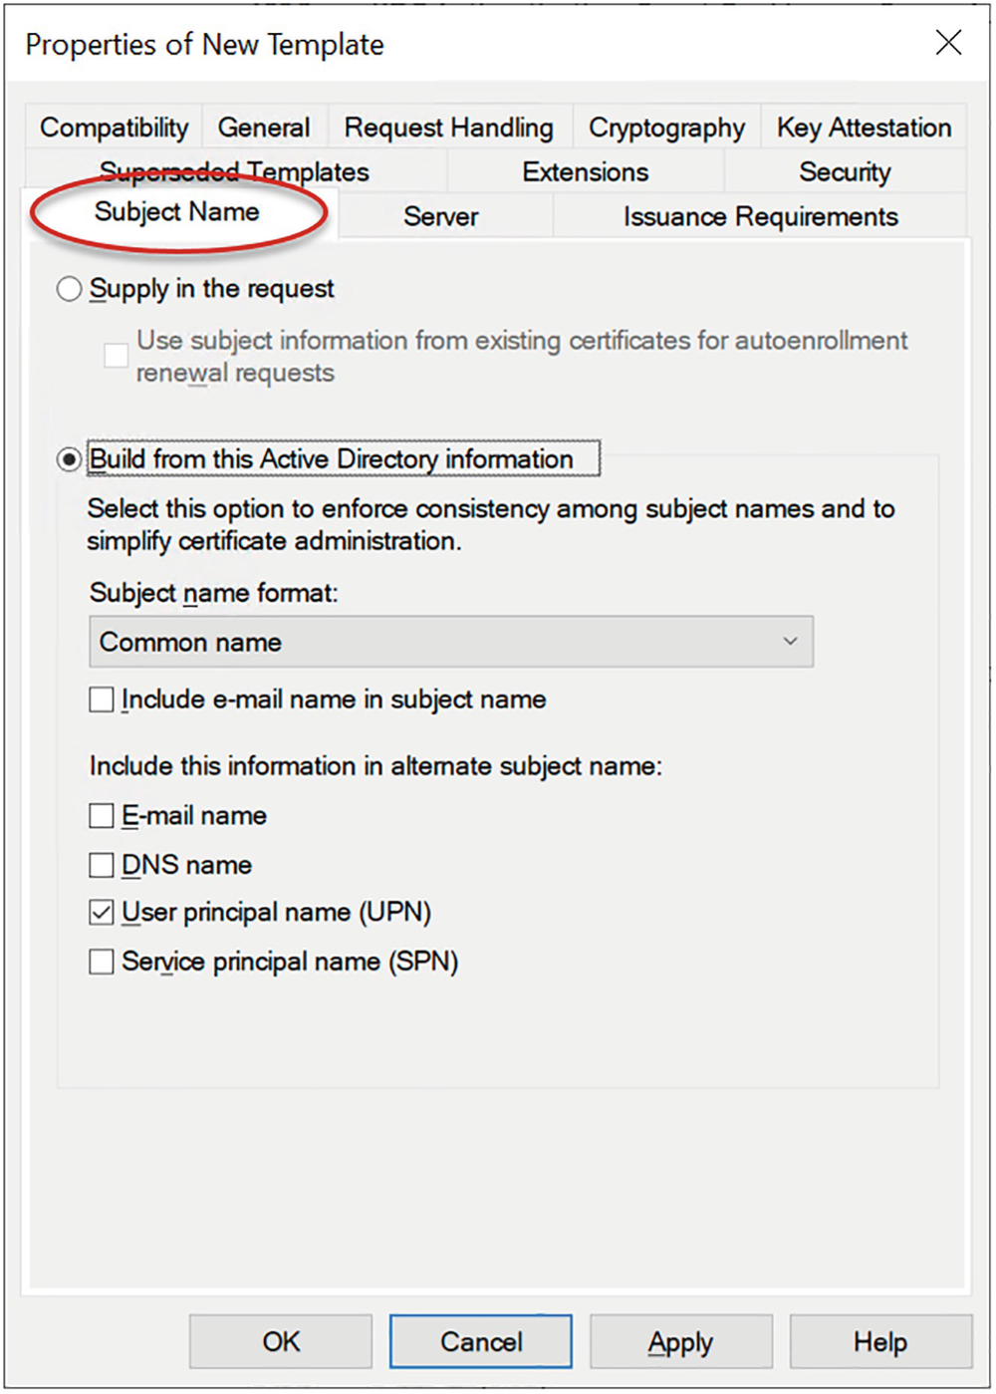996x1394 pixels.
Task: Open the Subject name format dropdown
Action: [x=791, y=642]
